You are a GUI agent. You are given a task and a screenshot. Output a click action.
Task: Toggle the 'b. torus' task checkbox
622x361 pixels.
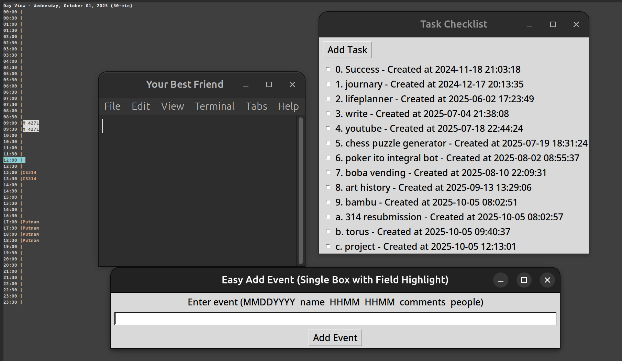328,232
